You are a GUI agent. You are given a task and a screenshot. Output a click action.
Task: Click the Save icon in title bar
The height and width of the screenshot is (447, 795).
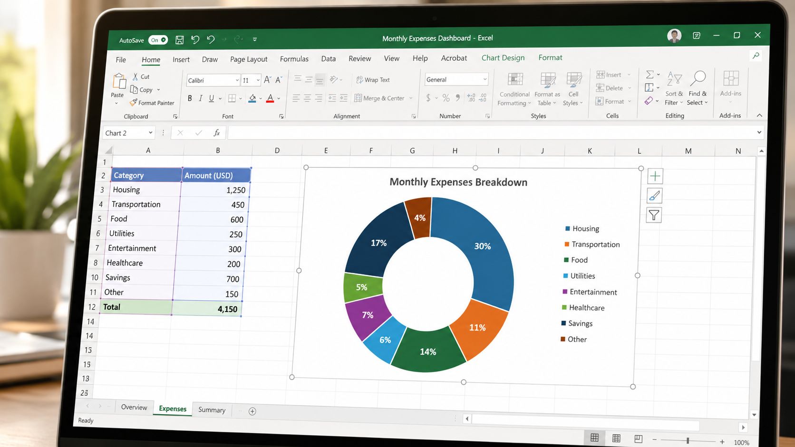click(180, 40)
